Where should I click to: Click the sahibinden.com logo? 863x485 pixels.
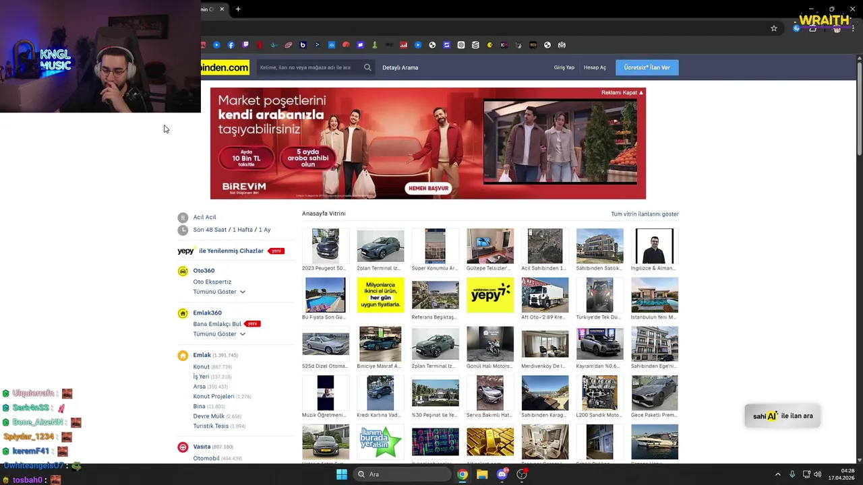pyautogui.click(x=225, y=67)
